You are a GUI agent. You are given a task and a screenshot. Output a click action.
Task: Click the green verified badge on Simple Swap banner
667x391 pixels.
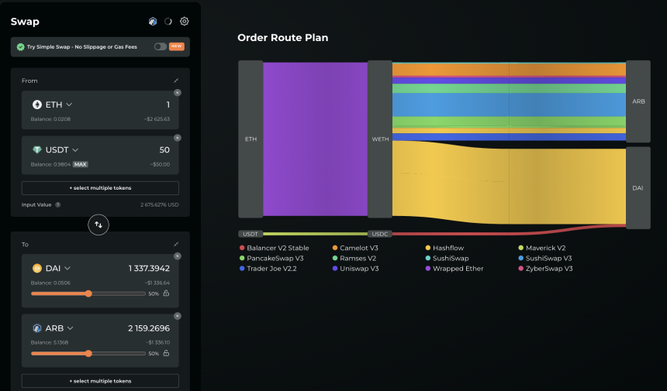click(x=20, y=46)
